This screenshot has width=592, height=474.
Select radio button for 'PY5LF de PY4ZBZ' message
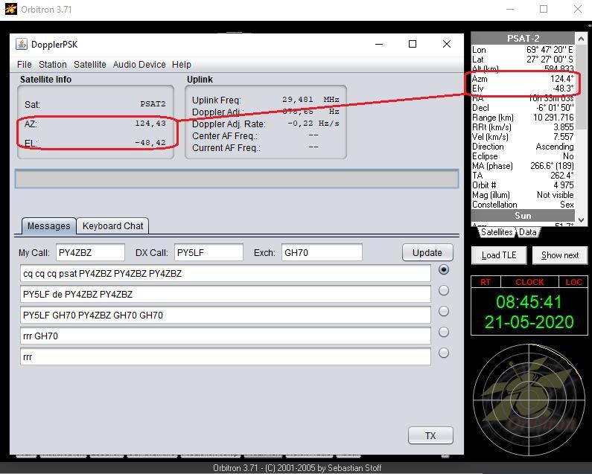tap(444, 291)
